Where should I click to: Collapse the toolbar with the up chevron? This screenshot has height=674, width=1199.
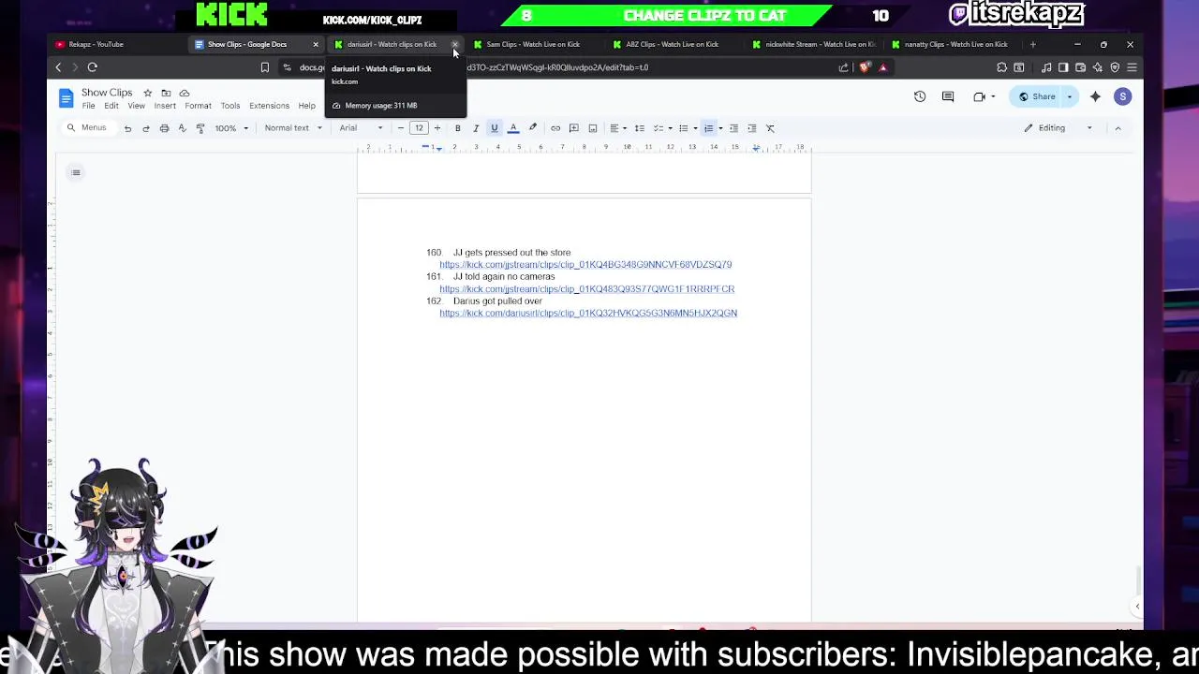(1118, 128)
